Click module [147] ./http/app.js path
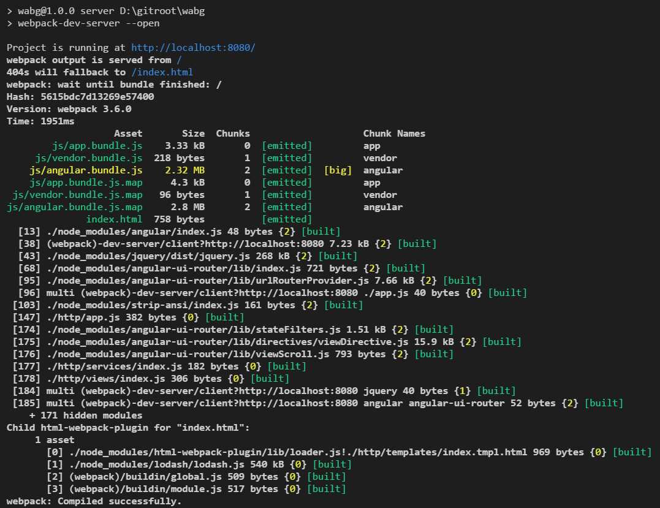660x508 pixels. point(83,317)
